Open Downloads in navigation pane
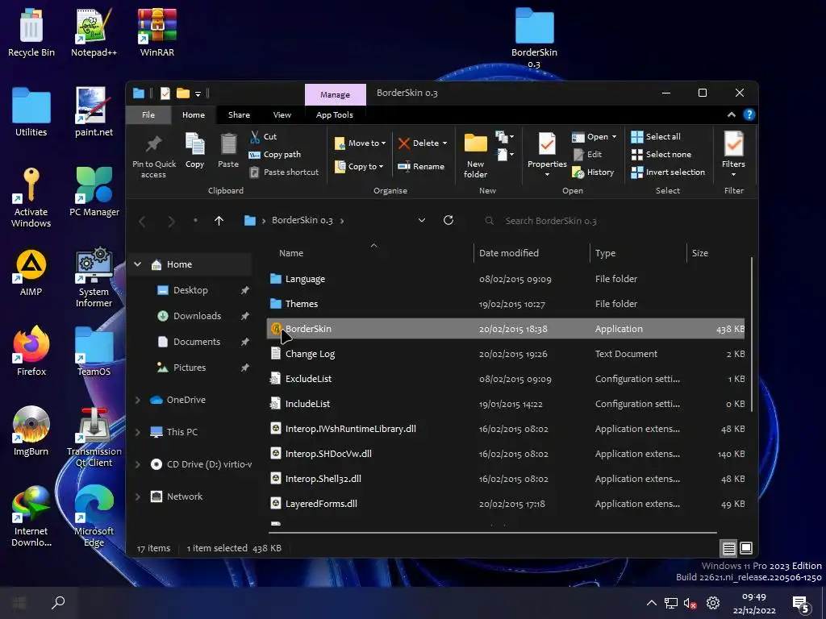Viewport: 826px width, 619px height. (x=197, y=316)
